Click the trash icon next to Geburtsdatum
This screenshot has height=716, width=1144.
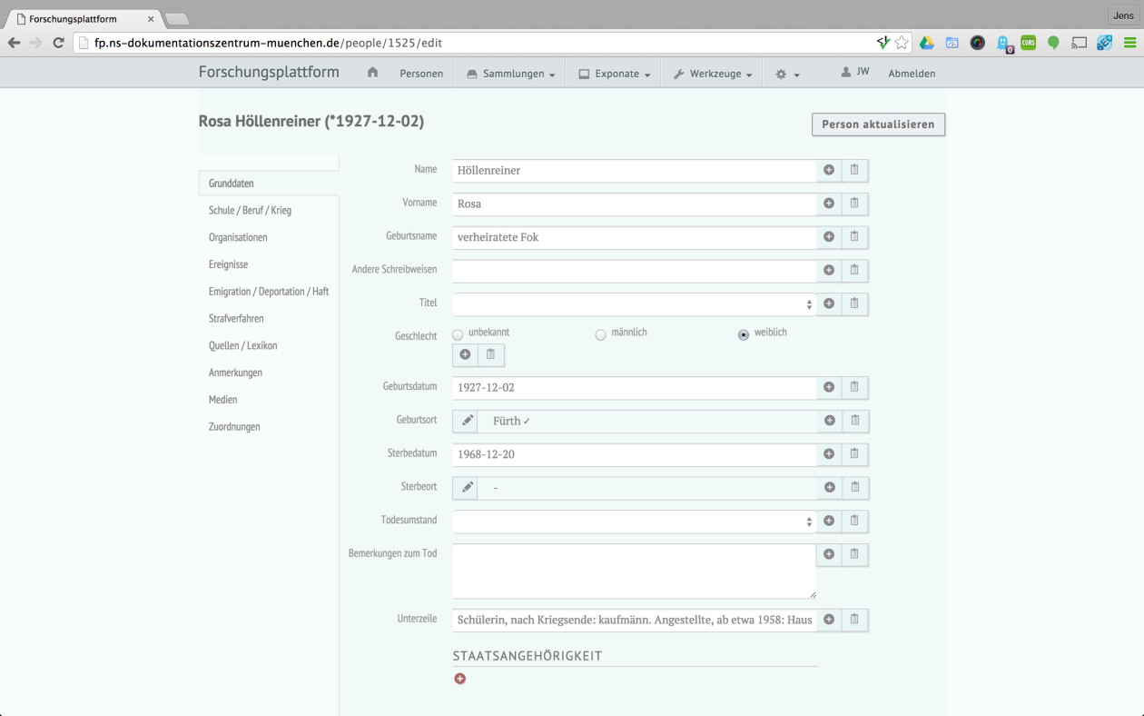pos(854,388)
